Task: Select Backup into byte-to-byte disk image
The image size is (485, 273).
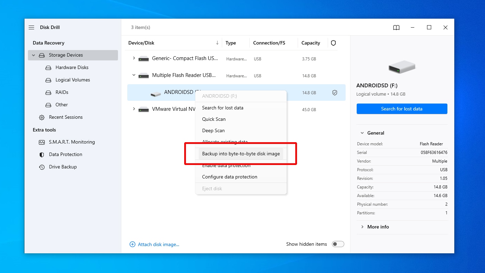Action: click(x=241, y=154)
